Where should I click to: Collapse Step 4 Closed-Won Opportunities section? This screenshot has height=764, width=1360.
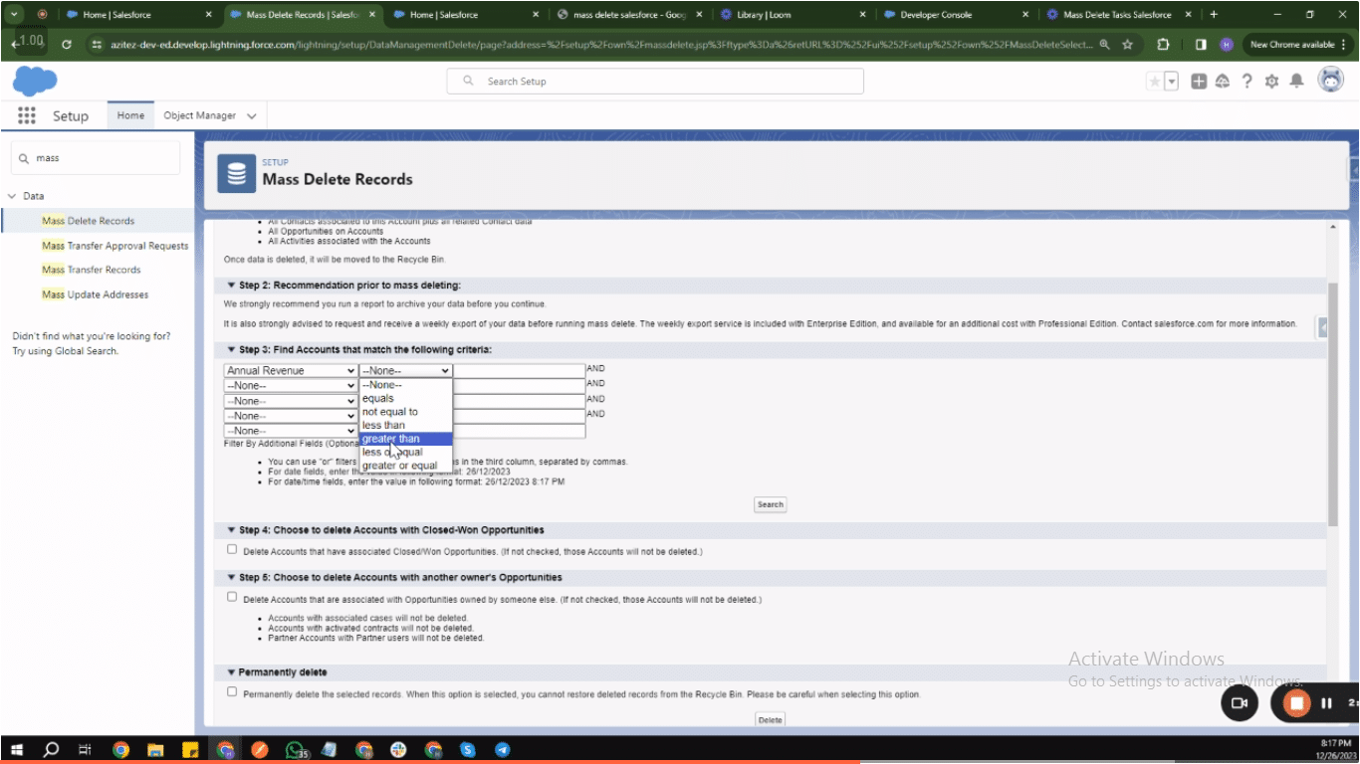tap(231, 530)
